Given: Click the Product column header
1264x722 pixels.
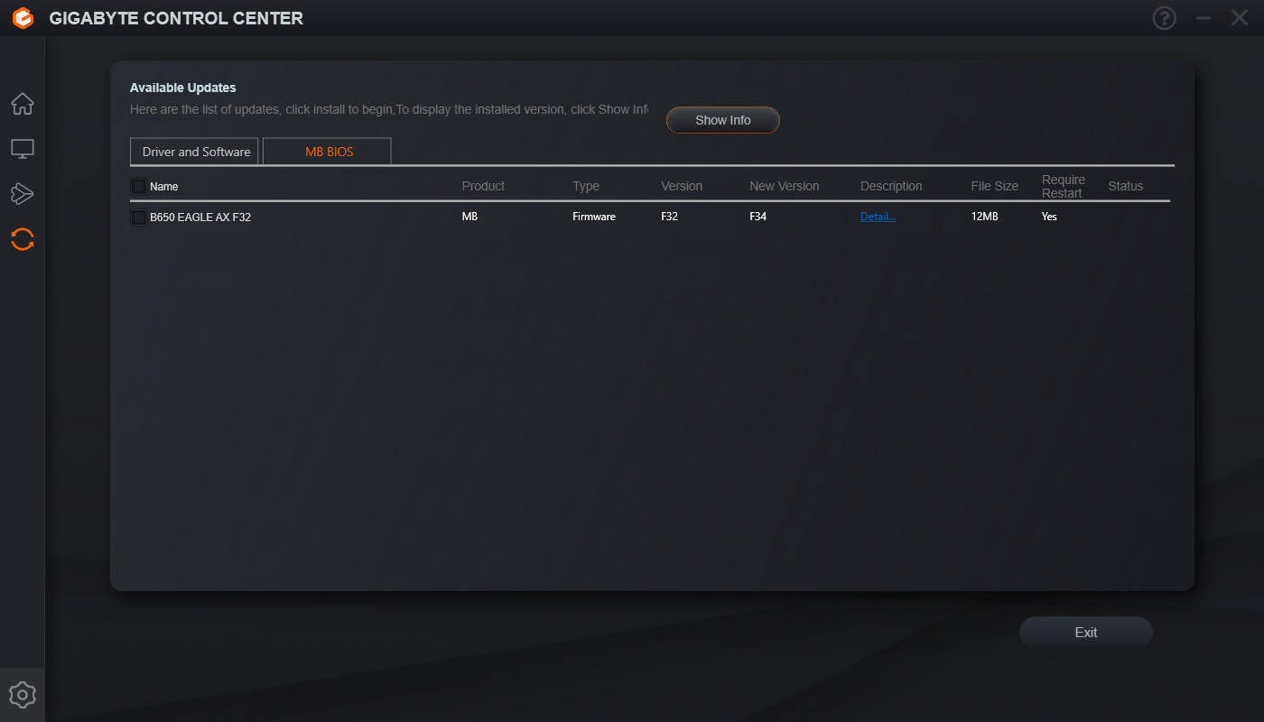Looking at the screenshot, I should (x=483, y=186).
